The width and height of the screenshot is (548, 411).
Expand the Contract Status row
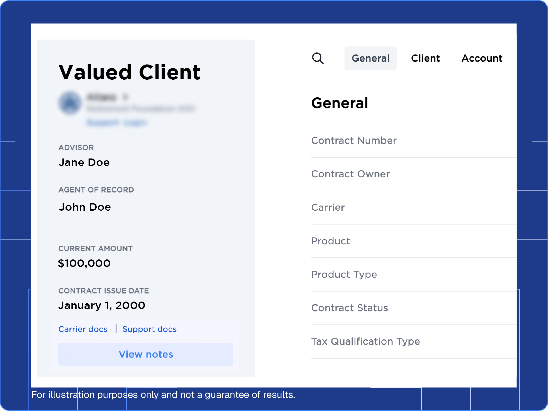coord(350,308)
